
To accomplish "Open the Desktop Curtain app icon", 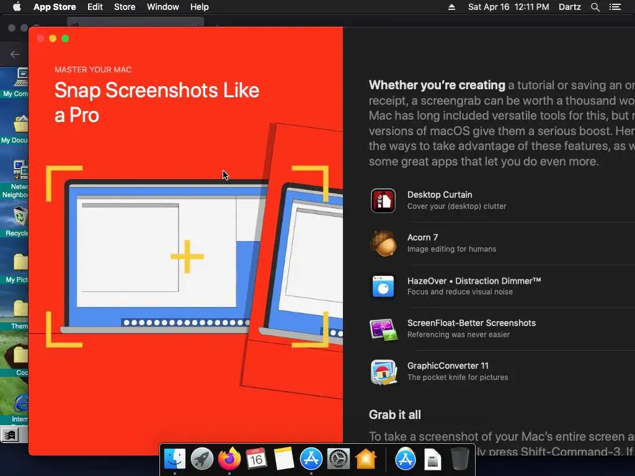I will (383, 200).
